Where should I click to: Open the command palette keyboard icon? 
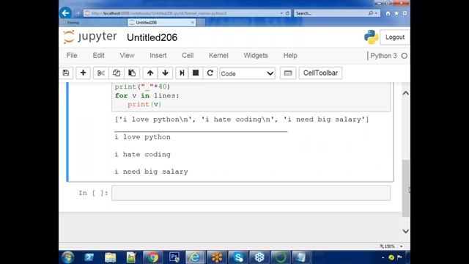point(288,73)
